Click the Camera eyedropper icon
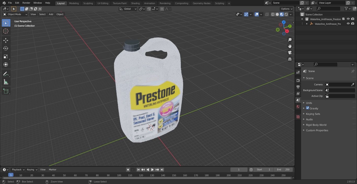The width and height of the screenshot is (357, 184). point(353,85)
